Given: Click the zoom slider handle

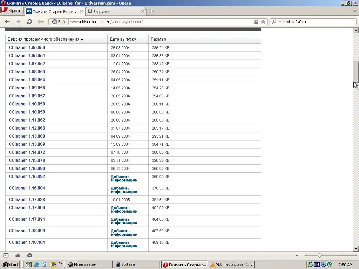Looking at the screenshot, I should coord(319,255).
